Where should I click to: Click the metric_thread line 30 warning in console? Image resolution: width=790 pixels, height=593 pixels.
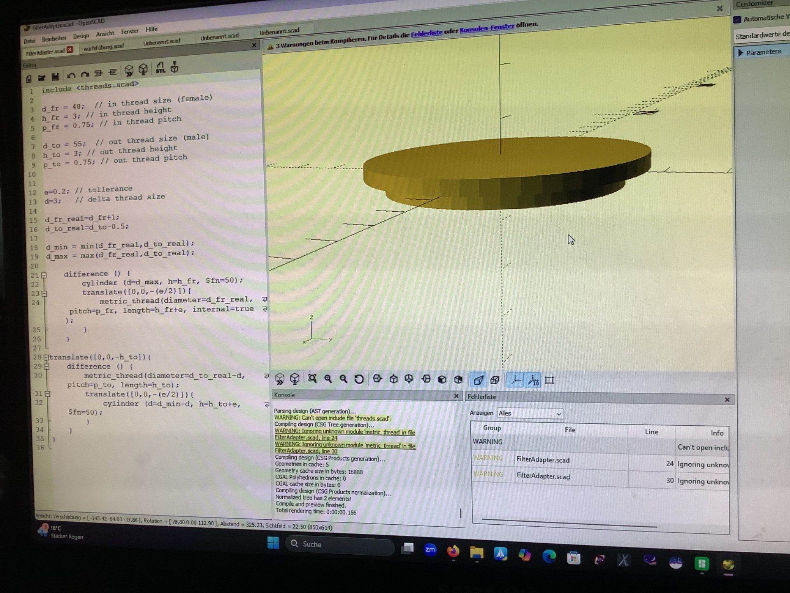click(x=345, y=448)
